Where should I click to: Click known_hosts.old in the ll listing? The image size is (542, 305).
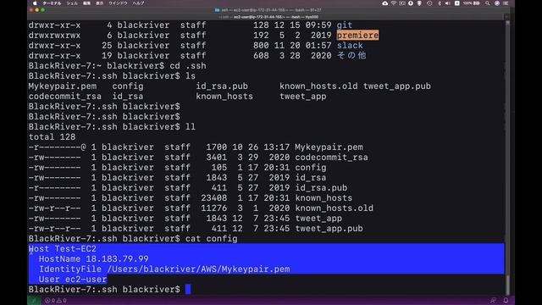(334, 208)
